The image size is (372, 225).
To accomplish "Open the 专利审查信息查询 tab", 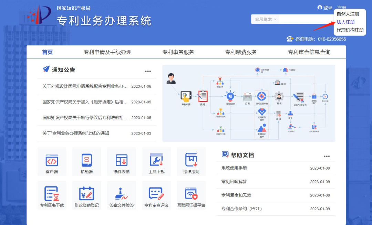I will tap(309, 52).
